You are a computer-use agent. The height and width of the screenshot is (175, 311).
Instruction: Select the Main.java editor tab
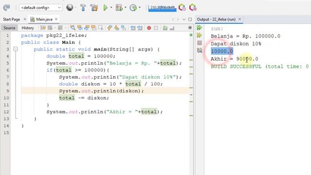pos(44,19)
